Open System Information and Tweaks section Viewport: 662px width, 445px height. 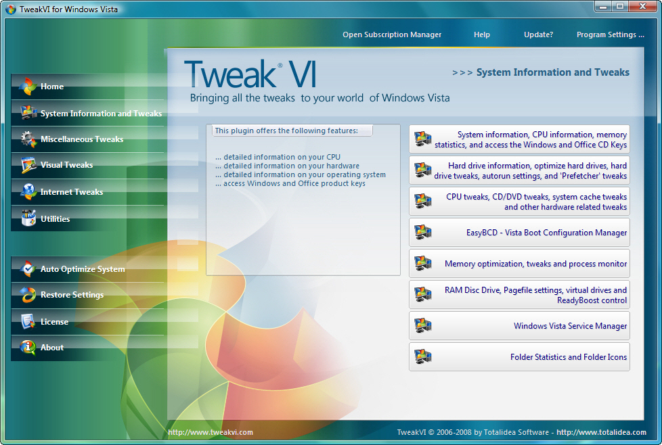click(x=100, y=114)
